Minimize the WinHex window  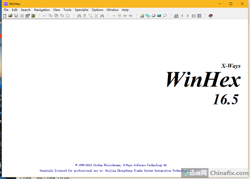220,4
